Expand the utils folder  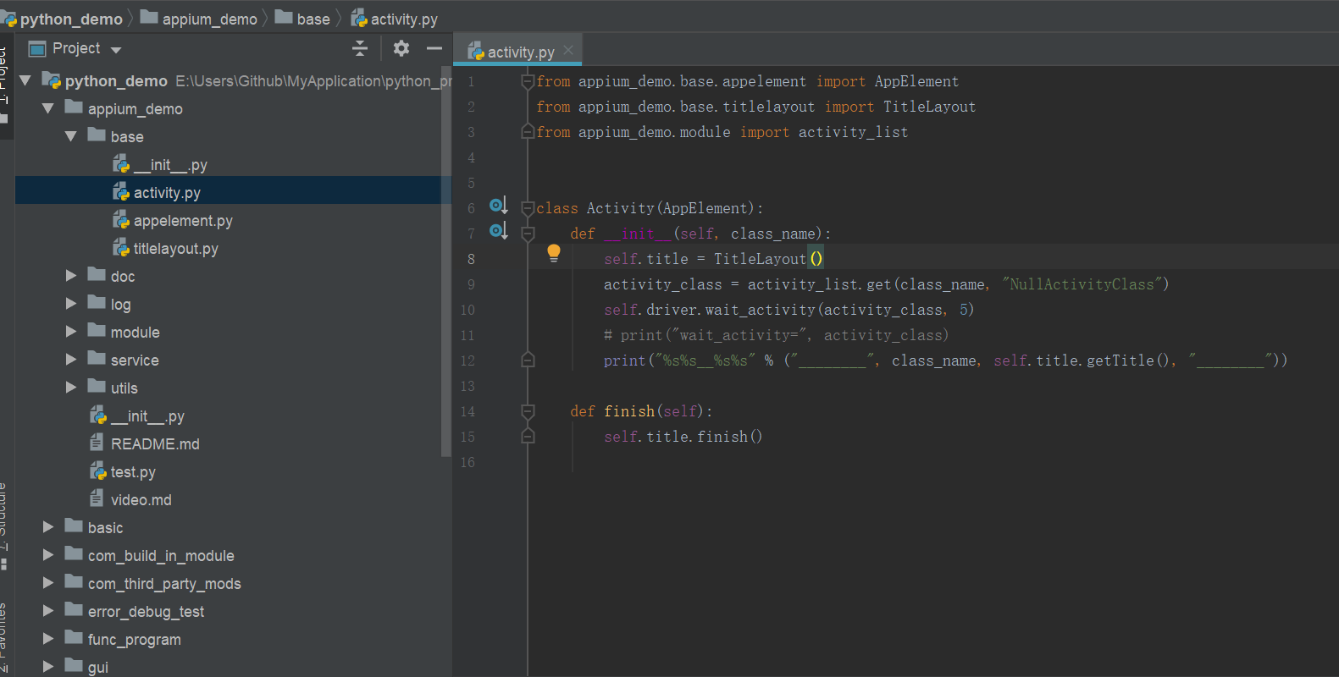pos(71,388)
